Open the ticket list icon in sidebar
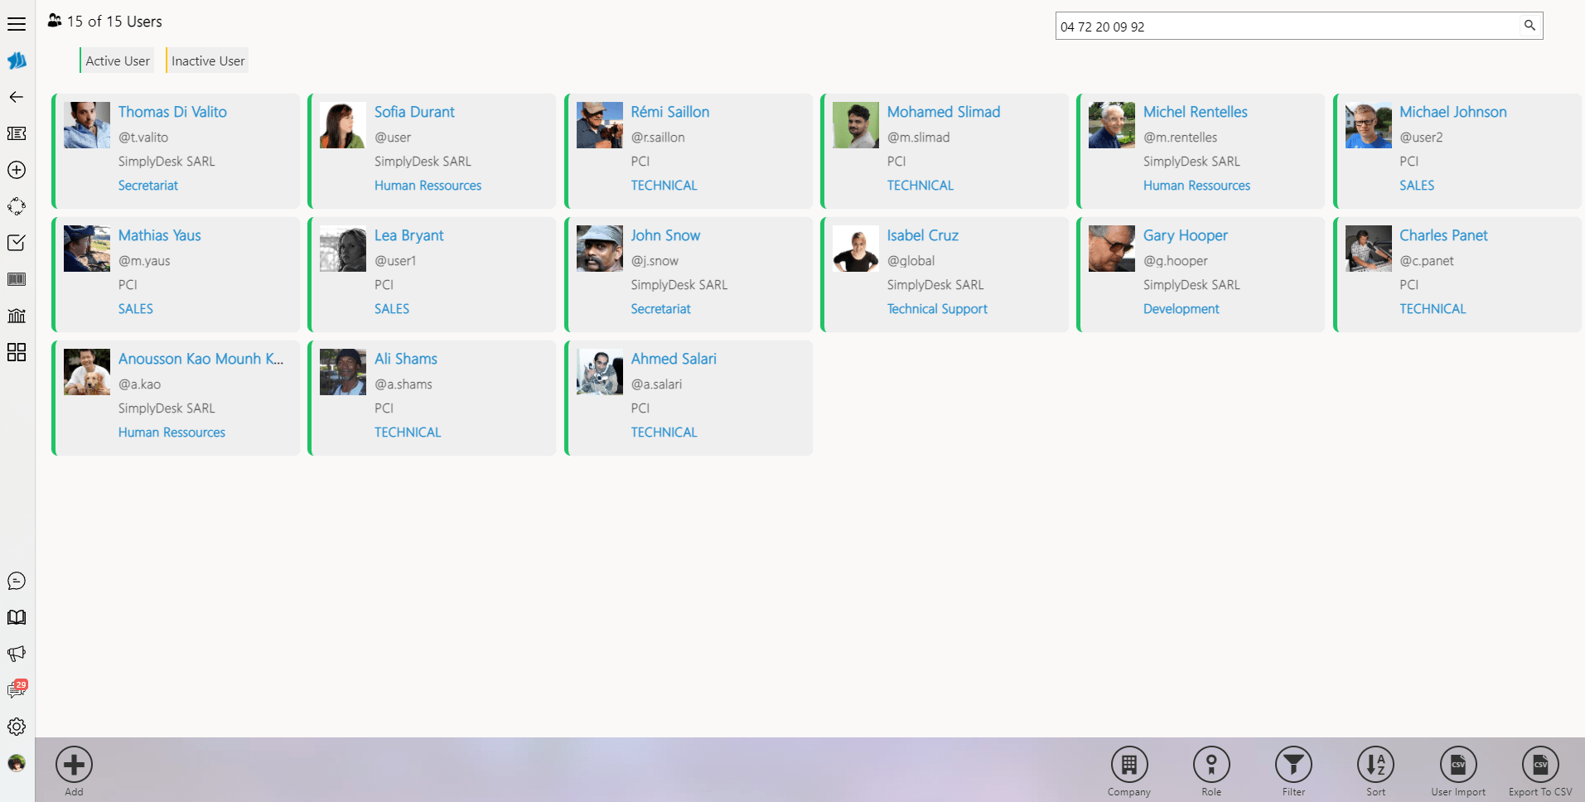Screen dimensions: 1585x802 17,133
